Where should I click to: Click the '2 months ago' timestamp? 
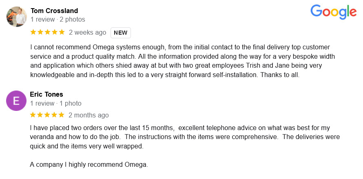[89, 115]
